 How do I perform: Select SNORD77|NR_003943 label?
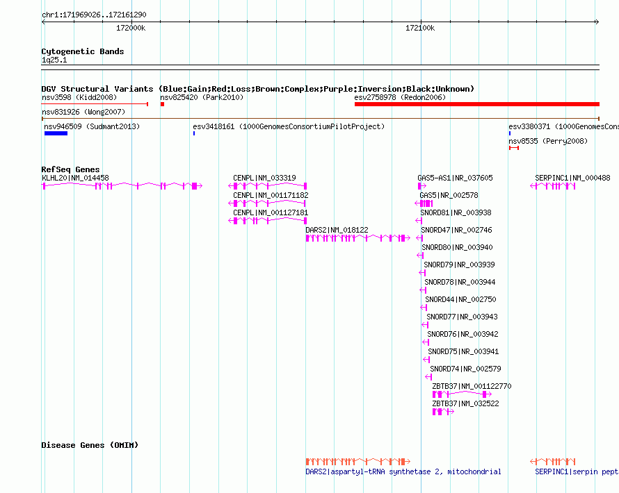coord(463,317)
